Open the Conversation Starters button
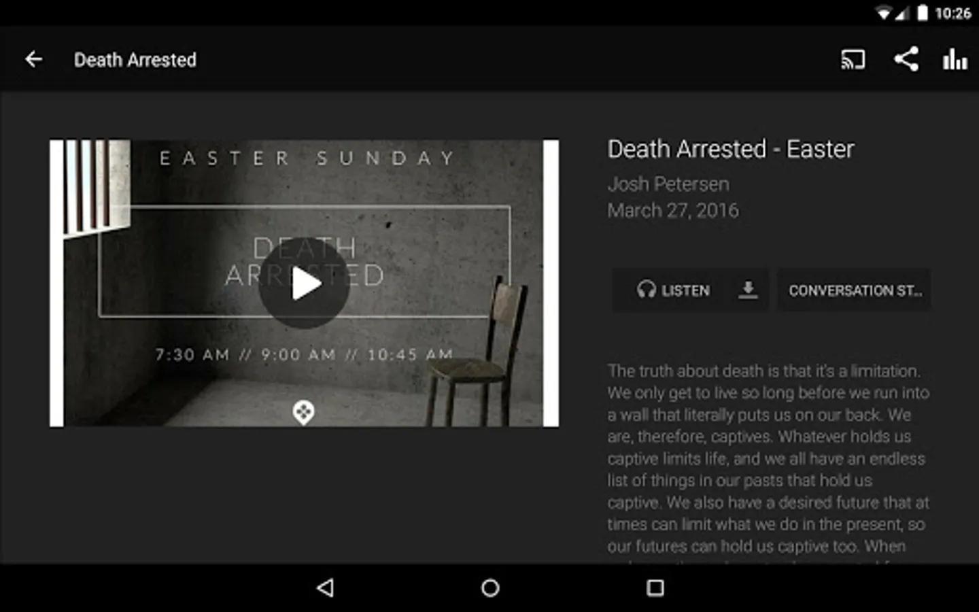 (855, 290)
